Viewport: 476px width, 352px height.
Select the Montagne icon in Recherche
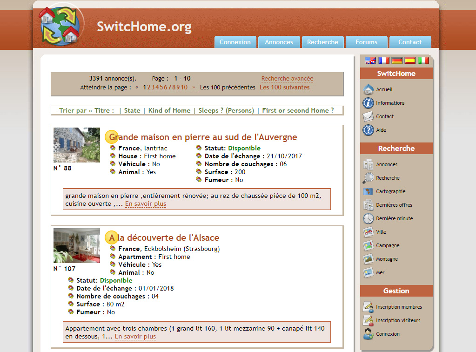pyautogui.click(x=368, y=259)
